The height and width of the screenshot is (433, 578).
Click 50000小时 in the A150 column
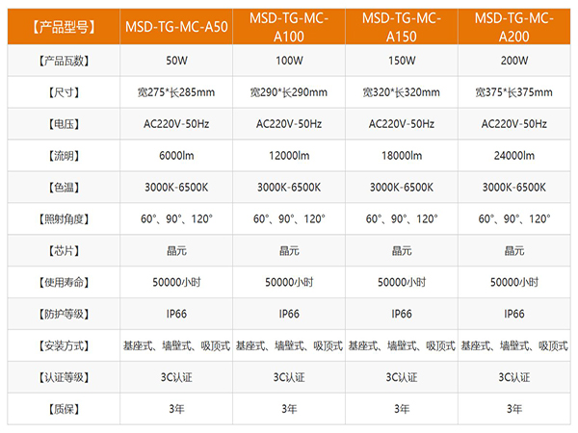(402, 282)
